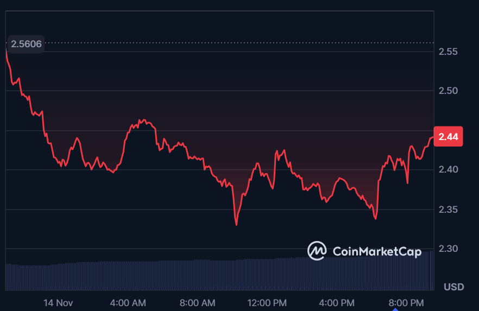
Task: Click the 2.50 price axis label
Action: coord(449,91)
